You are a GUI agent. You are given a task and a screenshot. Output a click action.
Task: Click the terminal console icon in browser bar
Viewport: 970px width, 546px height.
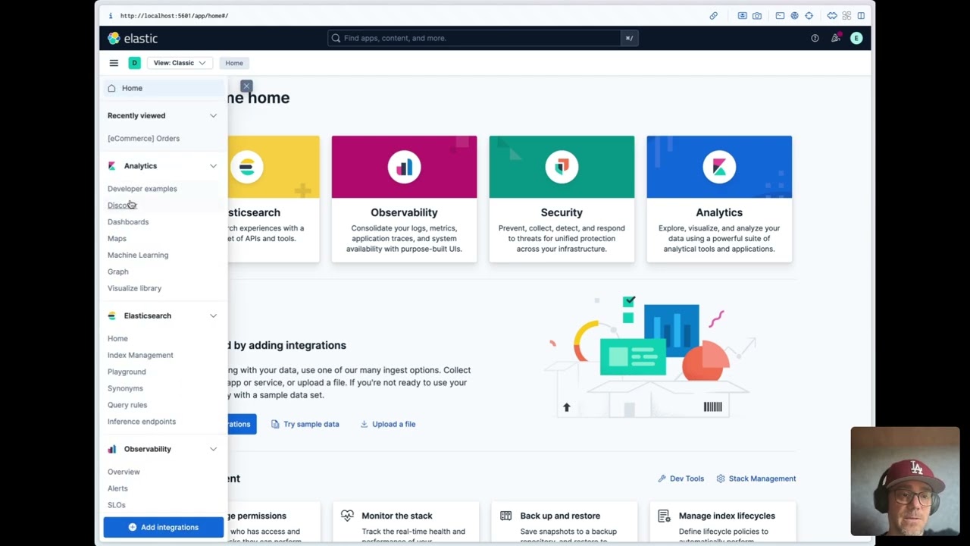click(780, 15)
